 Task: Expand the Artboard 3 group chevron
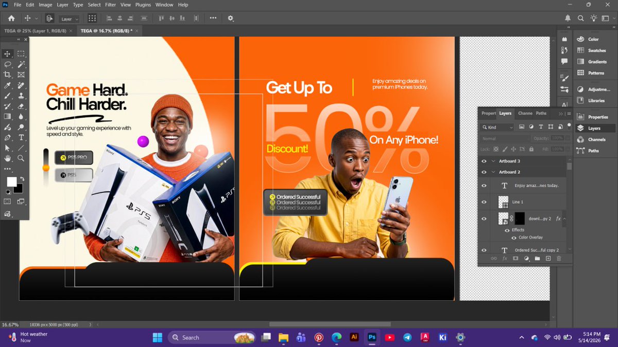pos(493,161)
